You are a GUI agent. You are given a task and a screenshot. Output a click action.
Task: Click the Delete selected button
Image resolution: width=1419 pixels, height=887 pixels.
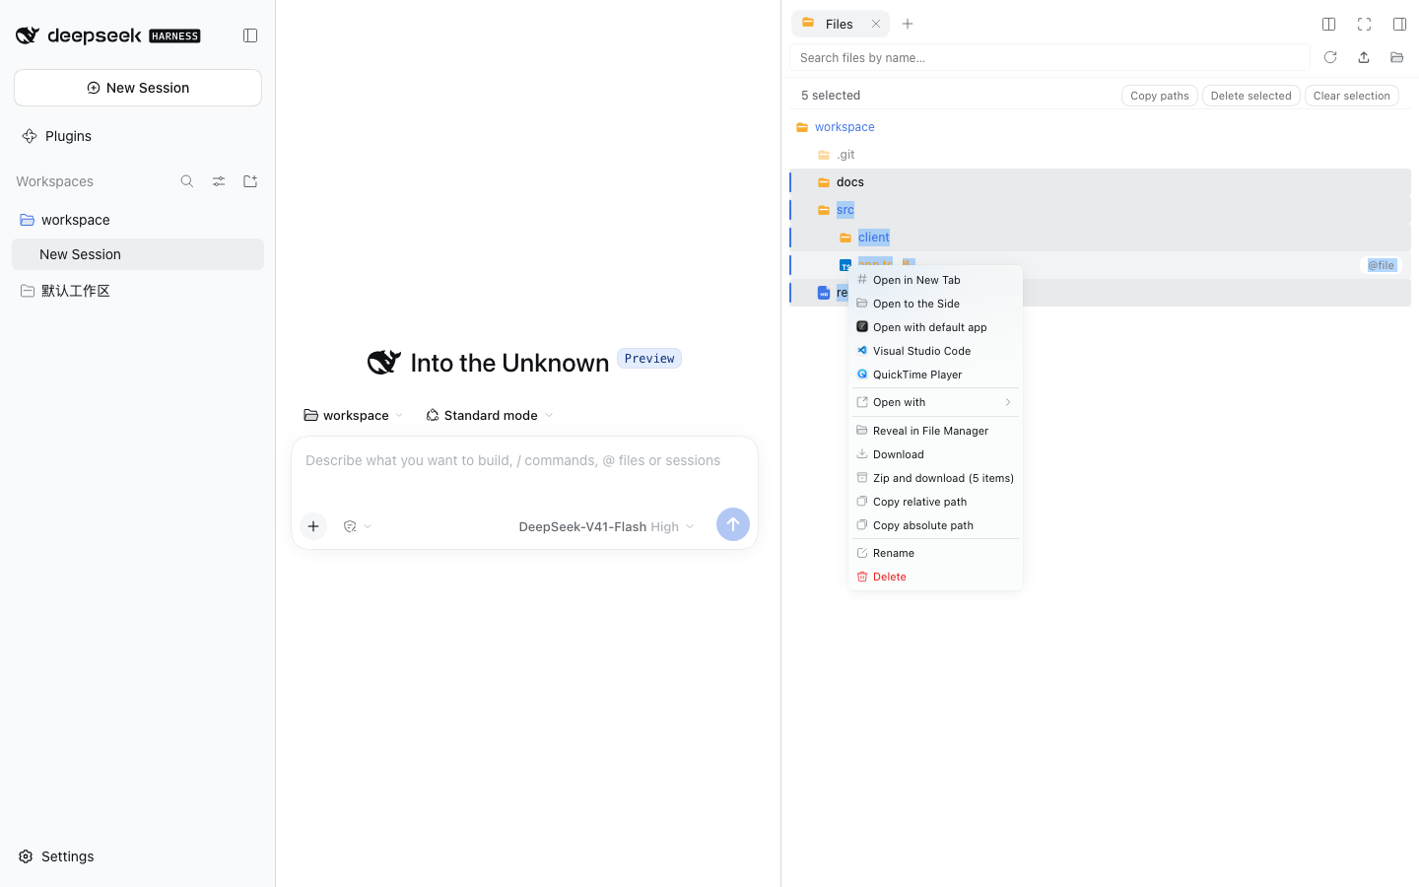point(1250,96)
